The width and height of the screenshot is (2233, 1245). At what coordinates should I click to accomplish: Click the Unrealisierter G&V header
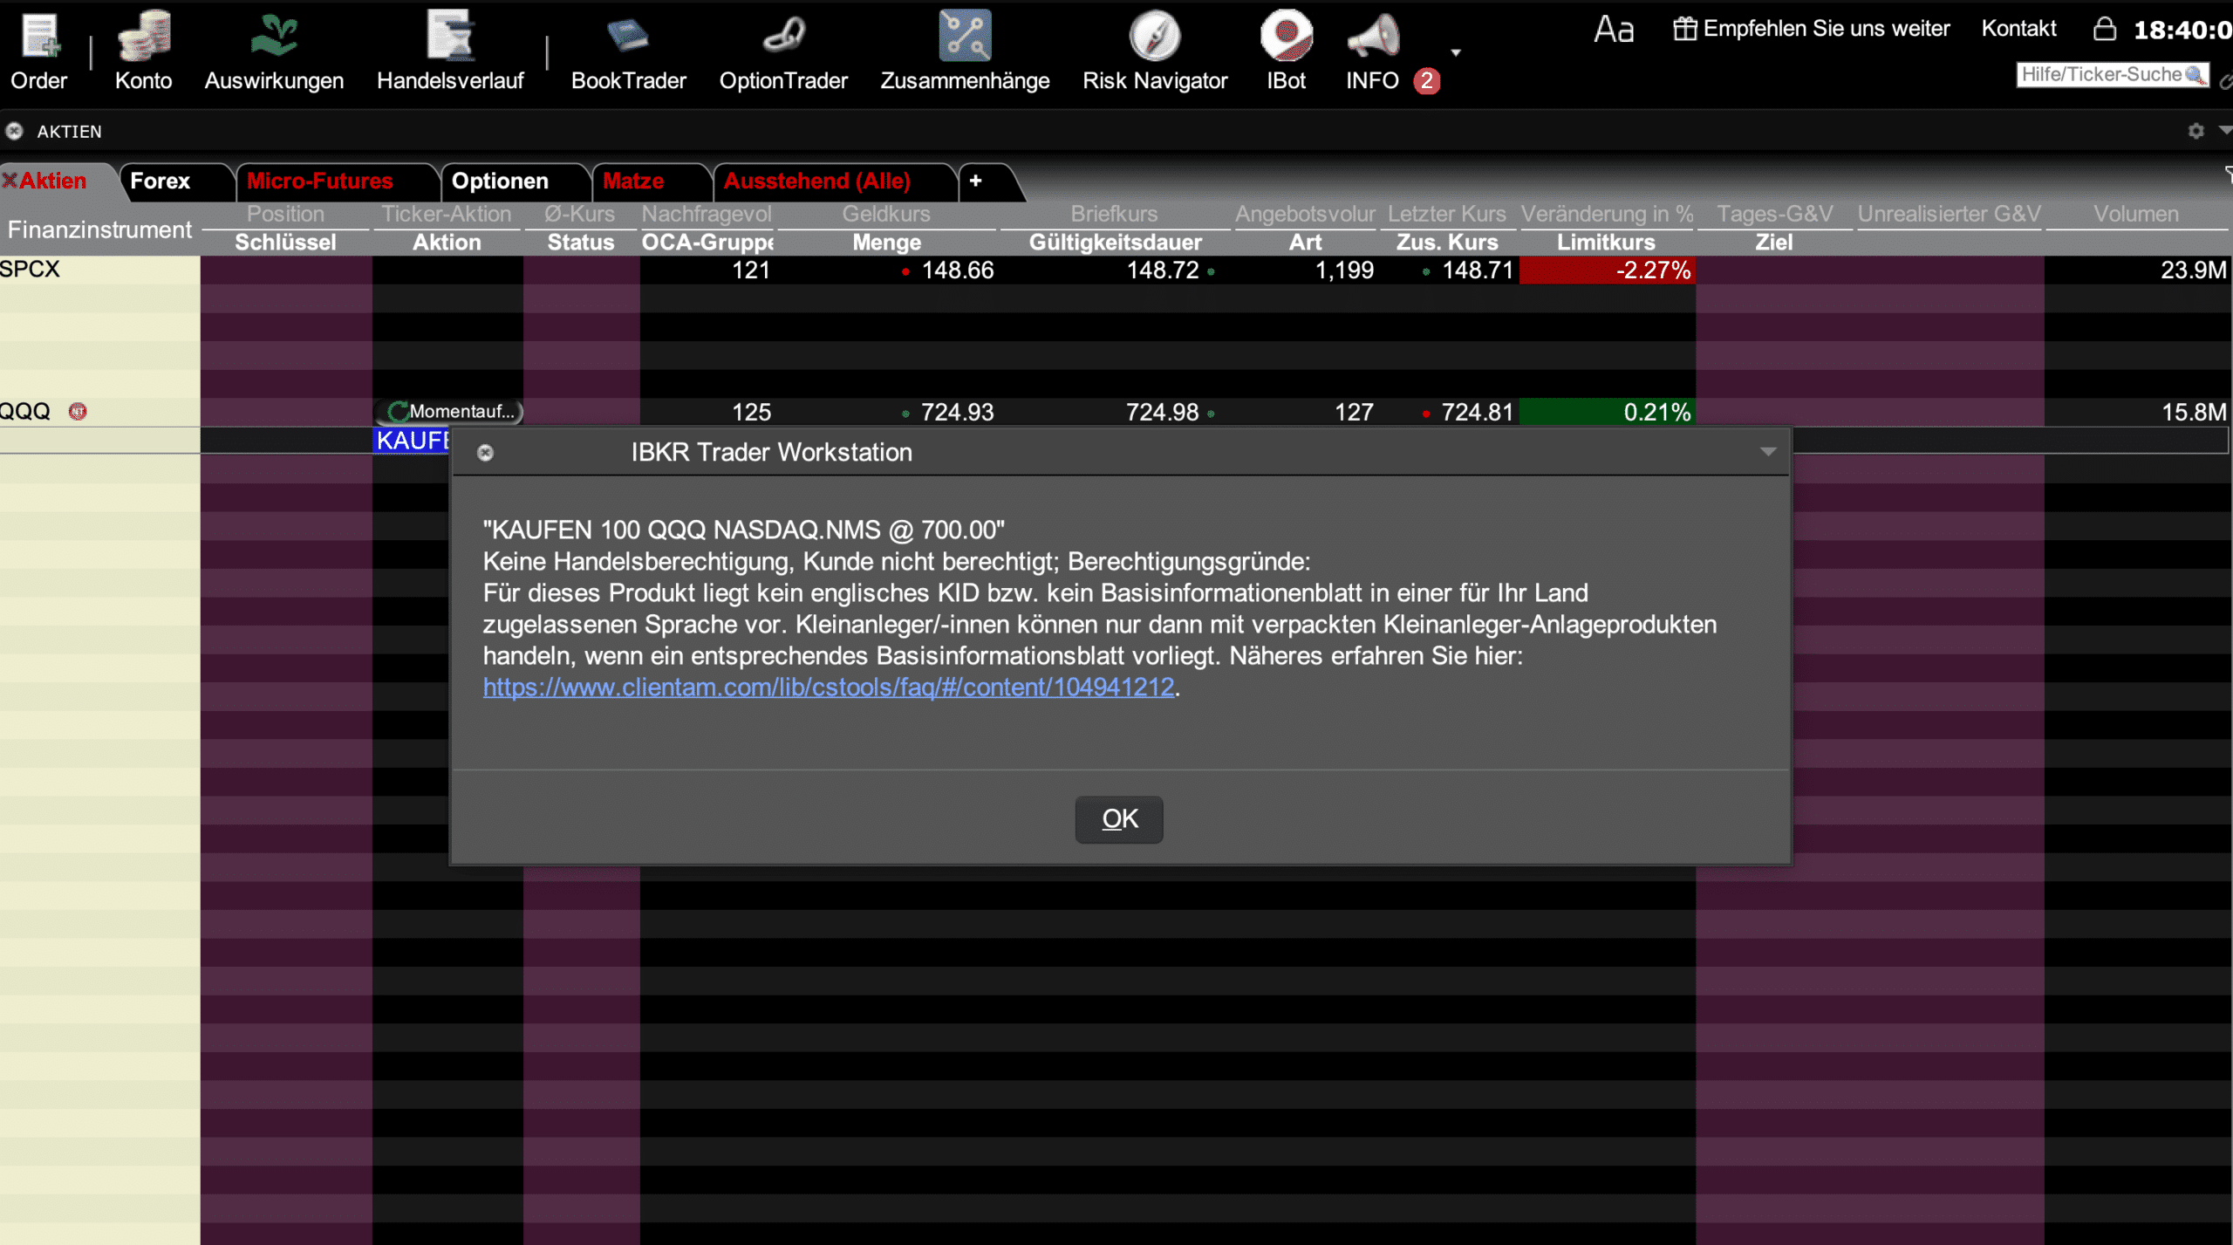click(1949, 214)
